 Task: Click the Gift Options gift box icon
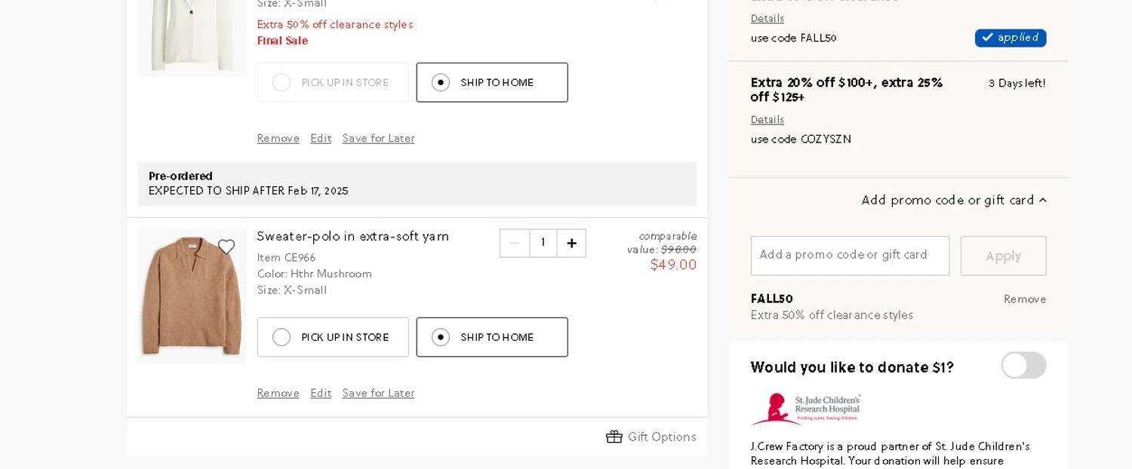point(614,437)
